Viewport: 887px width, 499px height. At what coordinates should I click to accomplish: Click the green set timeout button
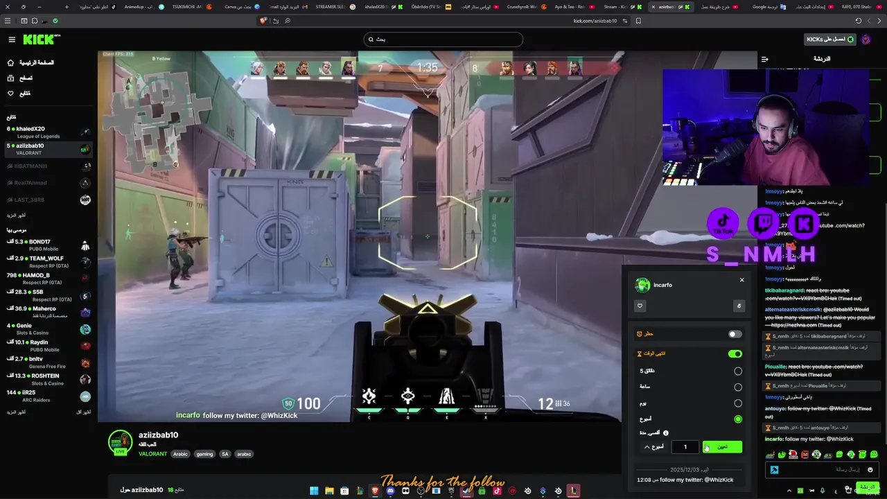click(x=722, y=447)
